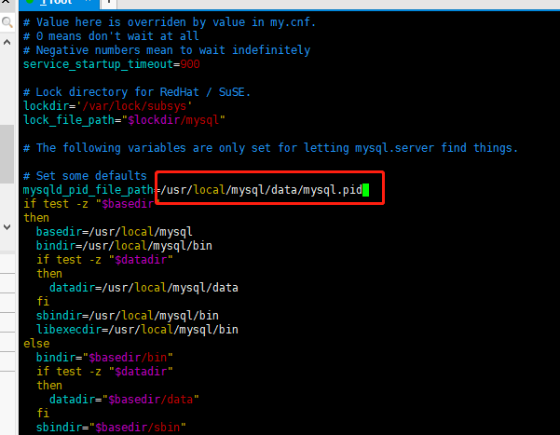
Task: Click the comment 'Set some defaults'
Action: coord(85,176)
